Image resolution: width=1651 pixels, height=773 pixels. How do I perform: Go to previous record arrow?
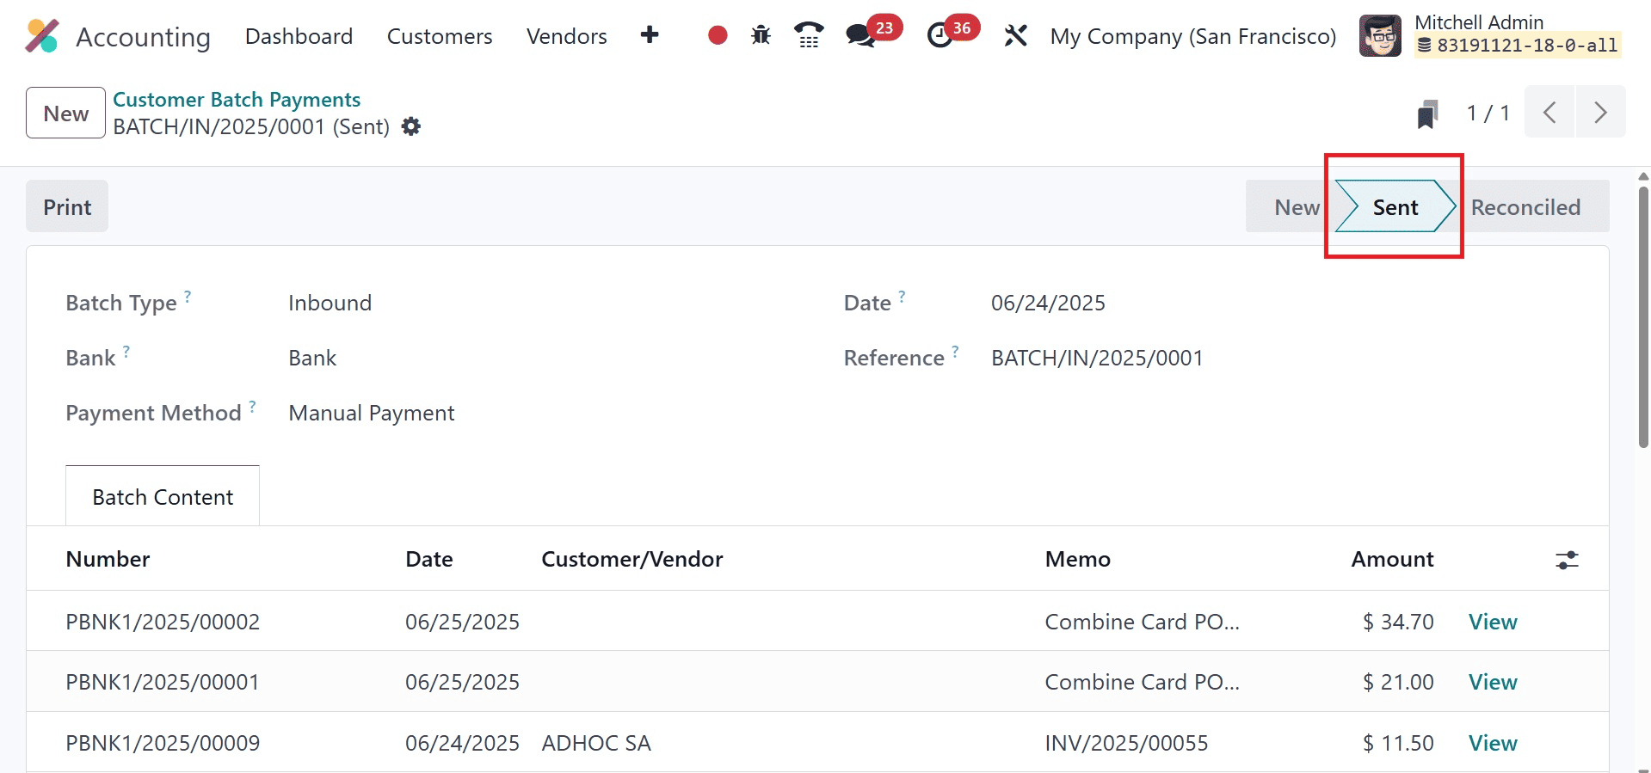pos(1549,112)
